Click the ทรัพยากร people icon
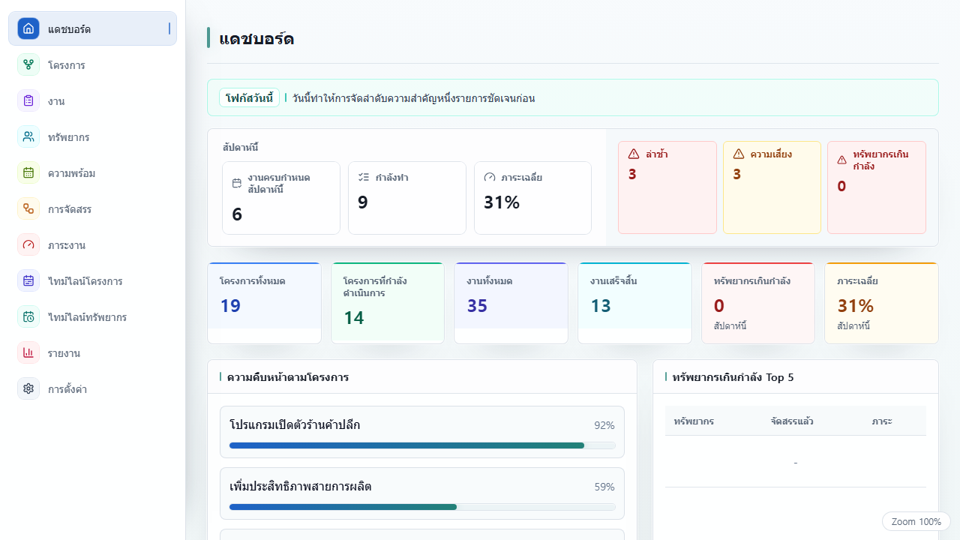Image resolution: width=960 pixels, height=540 pixels. (x=28, y=136)
